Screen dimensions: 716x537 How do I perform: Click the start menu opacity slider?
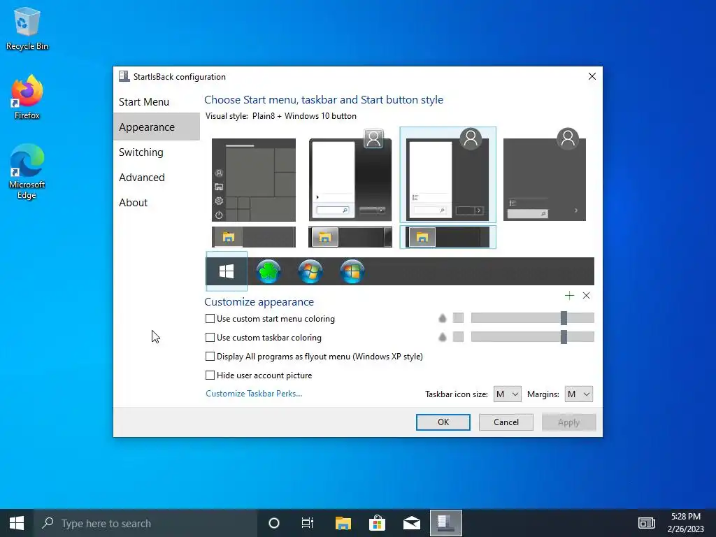[x=532, y=318]
